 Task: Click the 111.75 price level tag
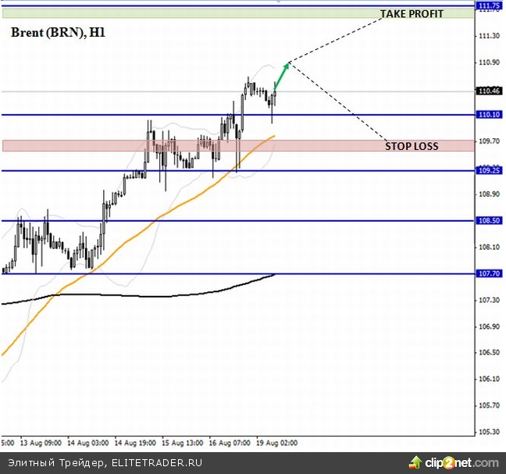point(490,6)
